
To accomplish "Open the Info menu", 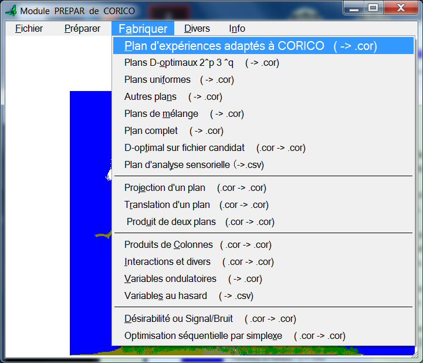I will [237, 28].
